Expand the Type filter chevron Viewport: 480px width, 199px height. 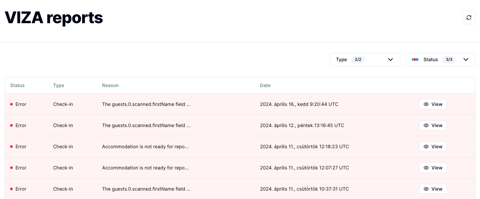(x=390, y=59)
